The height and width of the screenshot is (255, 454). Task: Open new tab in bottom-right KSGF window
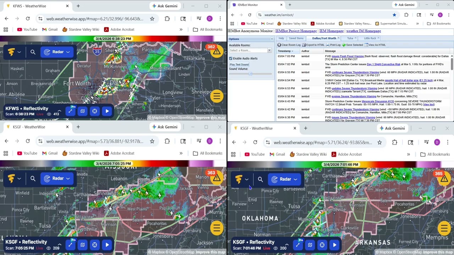[305, 128]
